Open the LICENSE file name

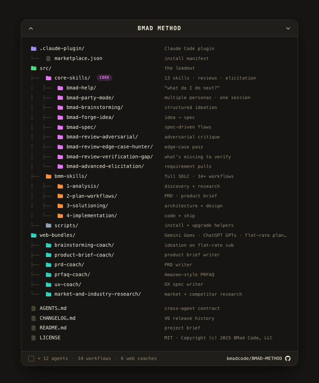tap(50, 338)
